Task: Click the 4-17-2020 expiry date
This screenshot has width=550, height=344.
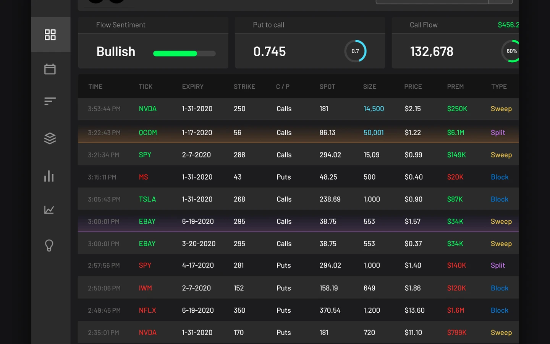Action: (198, 265)
